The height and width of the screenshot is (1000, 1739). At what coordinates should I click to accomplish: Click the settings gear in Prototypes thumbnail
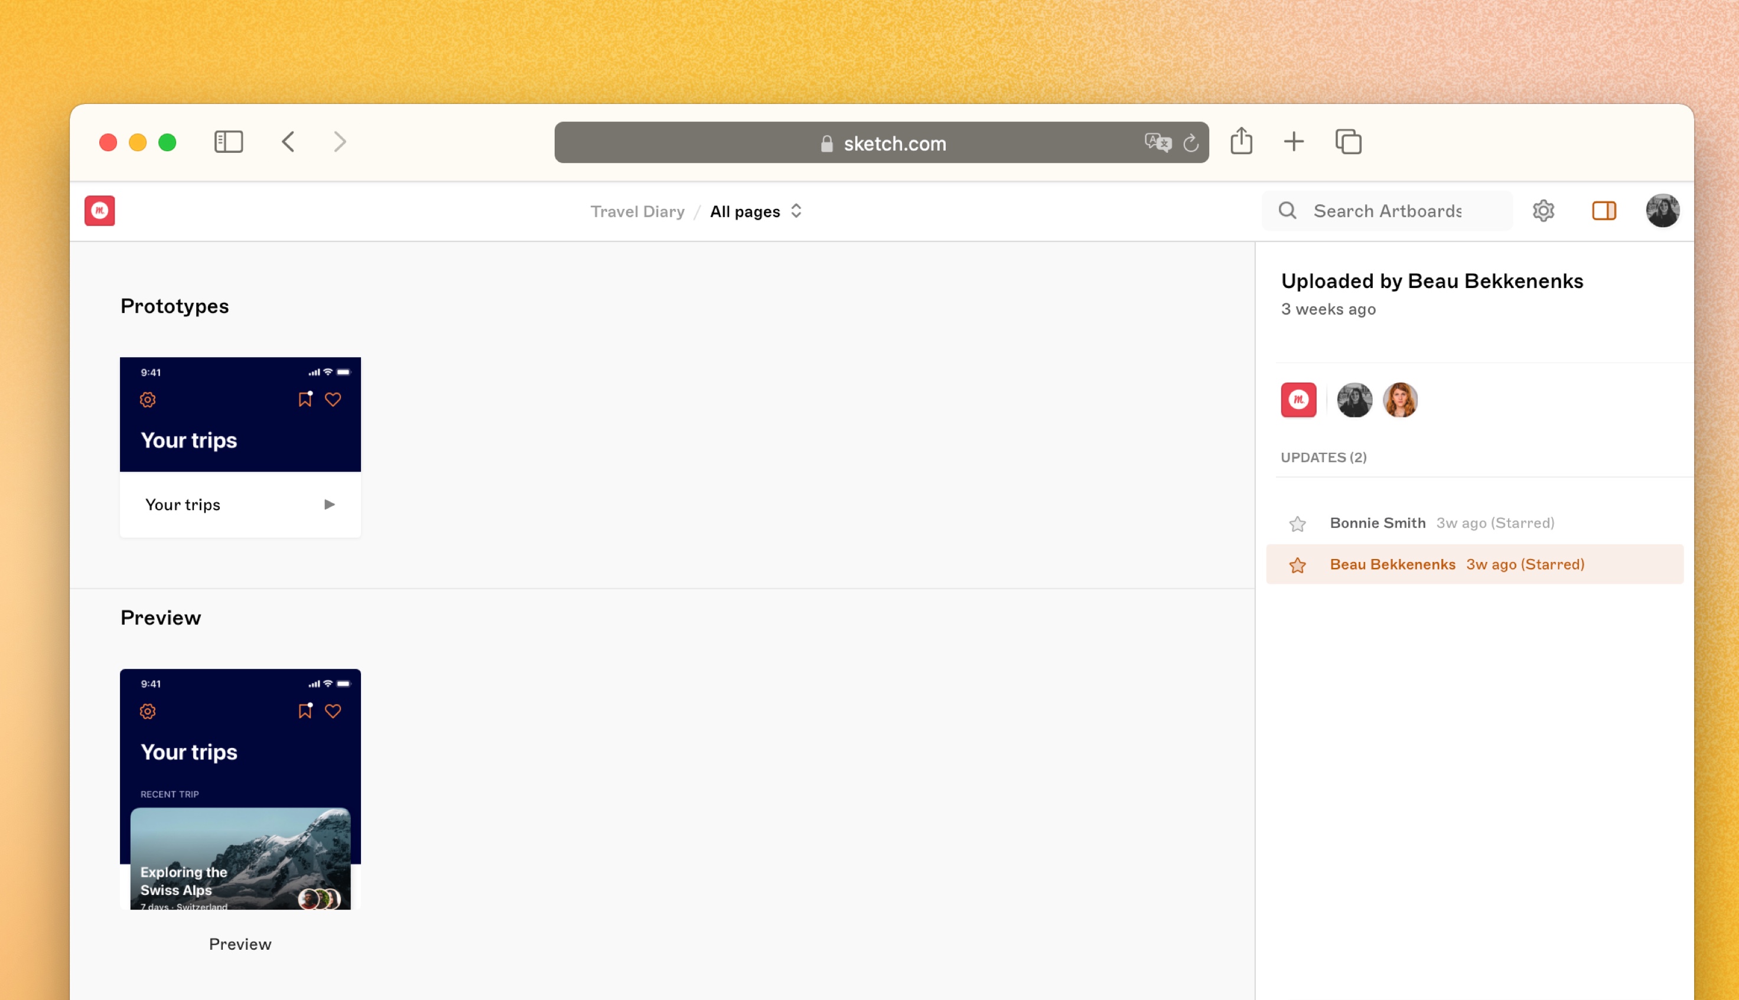coord(148,400)
